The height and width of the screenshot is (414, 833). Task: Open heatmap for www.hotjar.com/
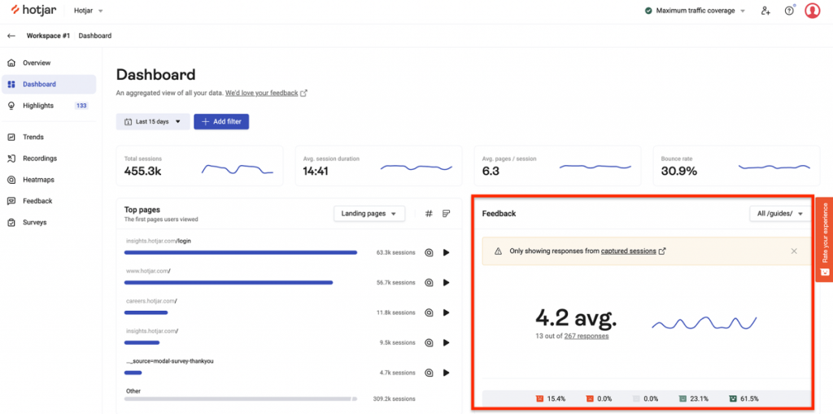(429, 283)
